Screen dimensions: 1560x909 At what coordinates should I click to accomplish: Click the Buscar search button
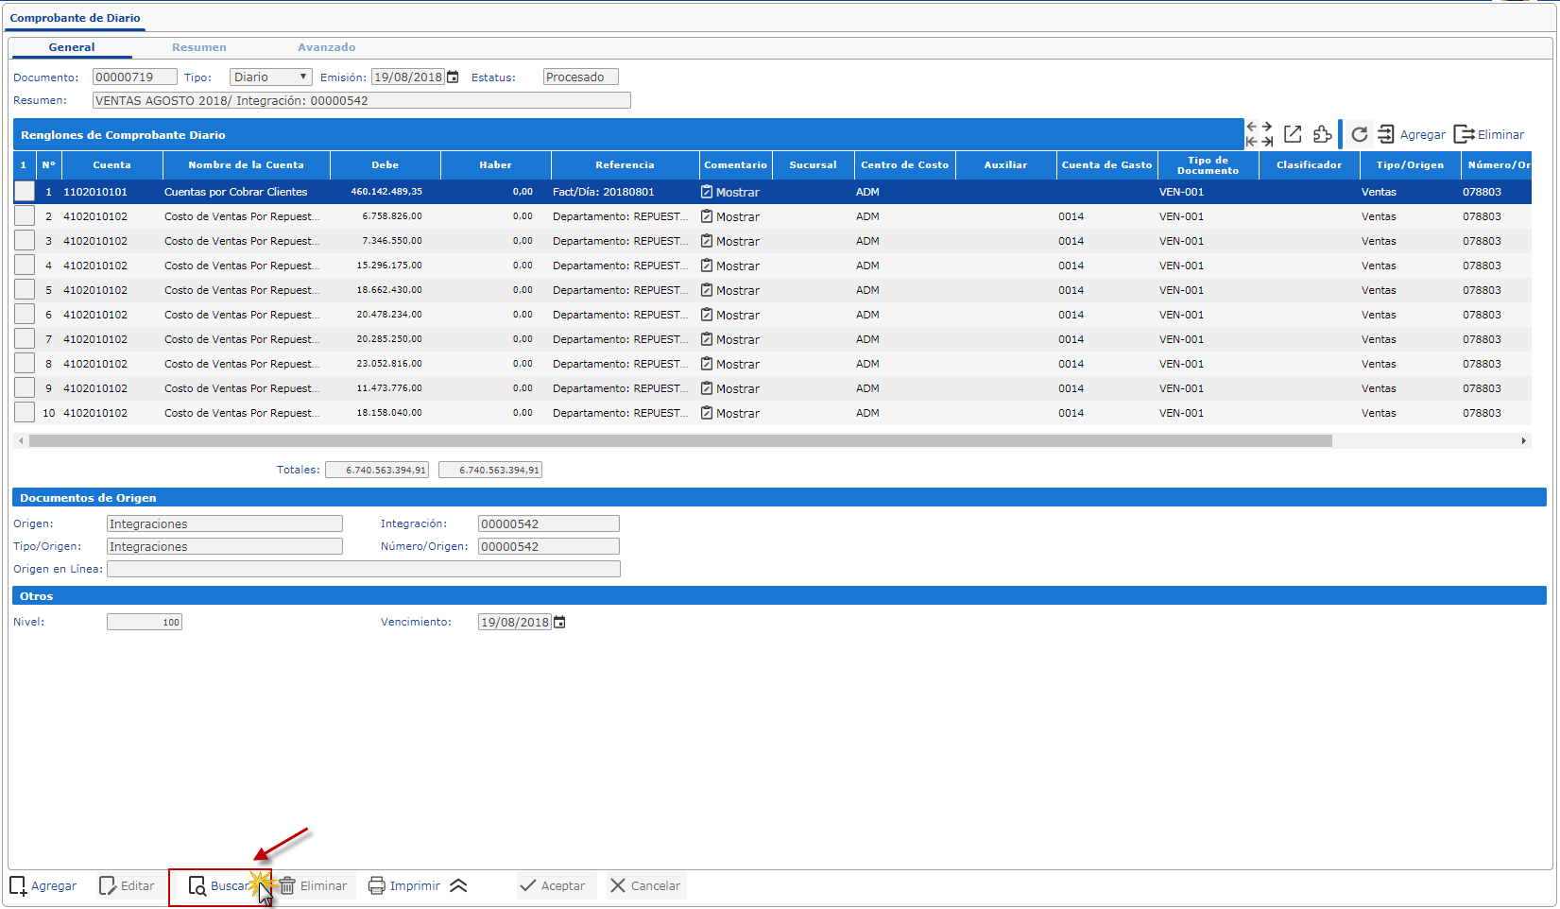pos(219,885)
